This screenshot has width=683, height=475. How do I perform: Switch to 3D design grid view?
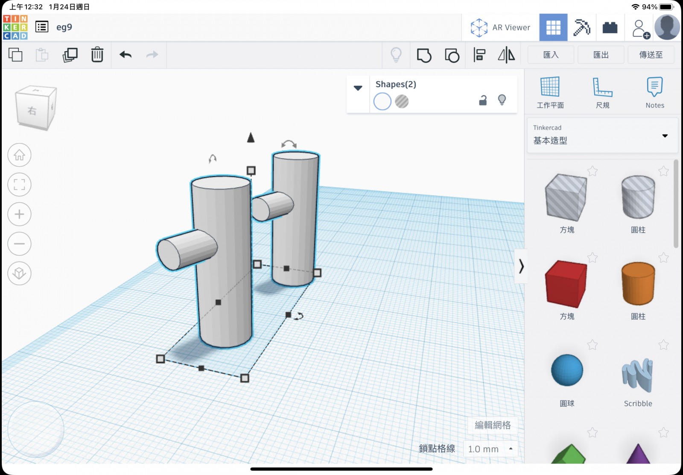click(x=553, y=27)
